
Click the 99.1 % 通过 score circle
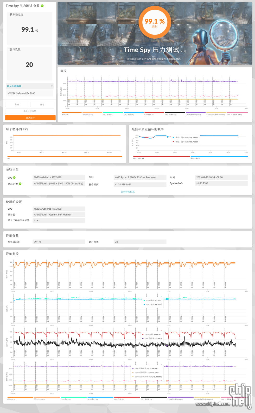coord(155,23)
